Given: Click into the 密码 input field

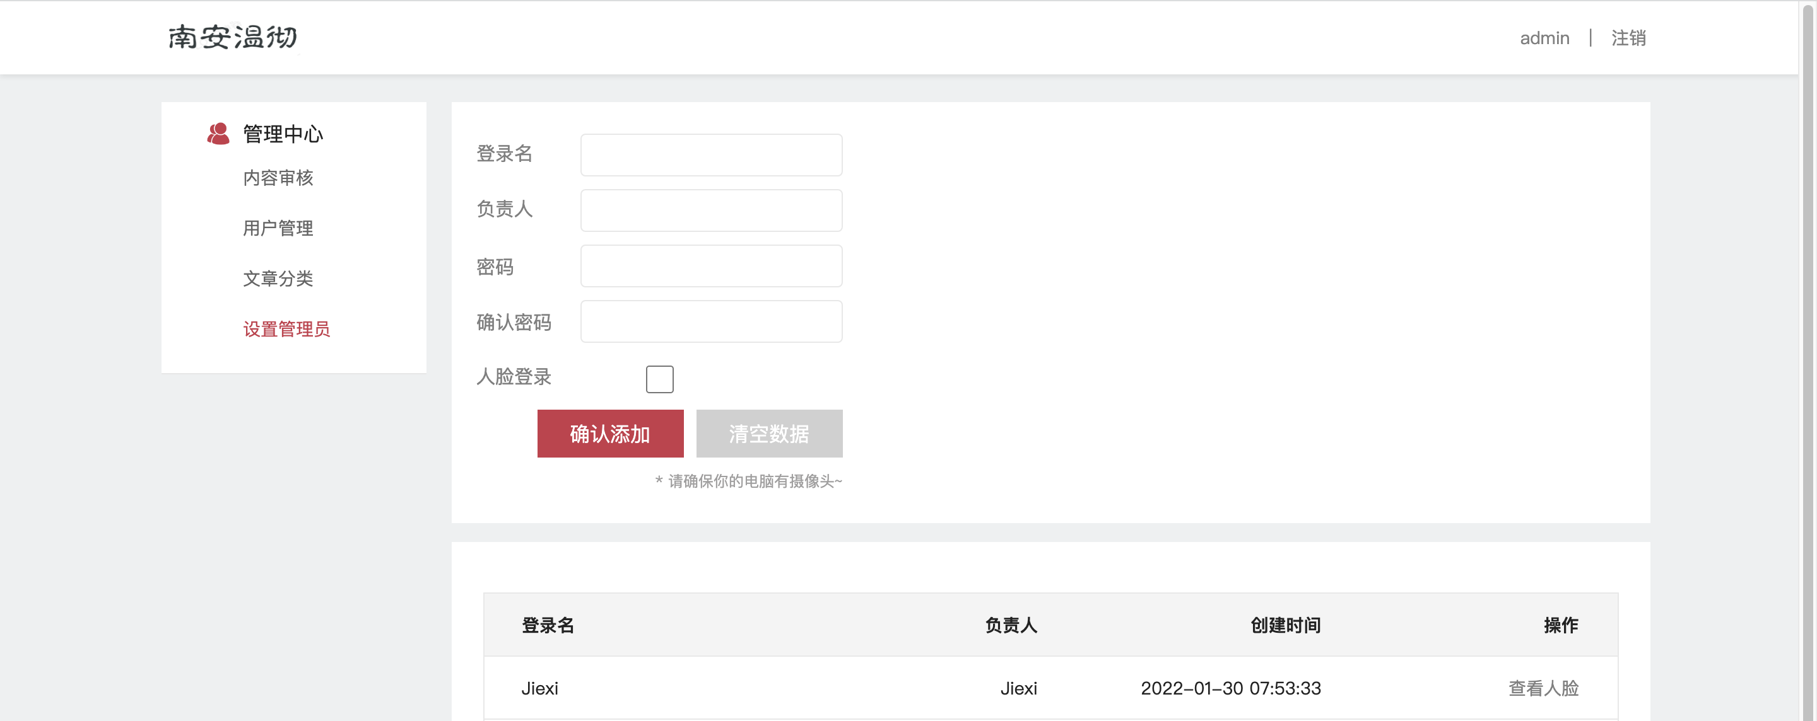Looking at the screenshot, I should 711,266.
